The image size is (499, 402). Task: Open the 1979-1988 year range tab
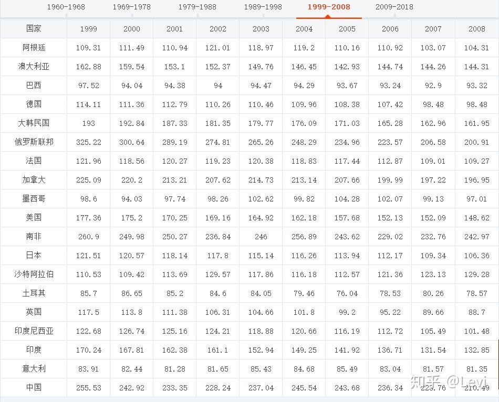click(197, 7)
